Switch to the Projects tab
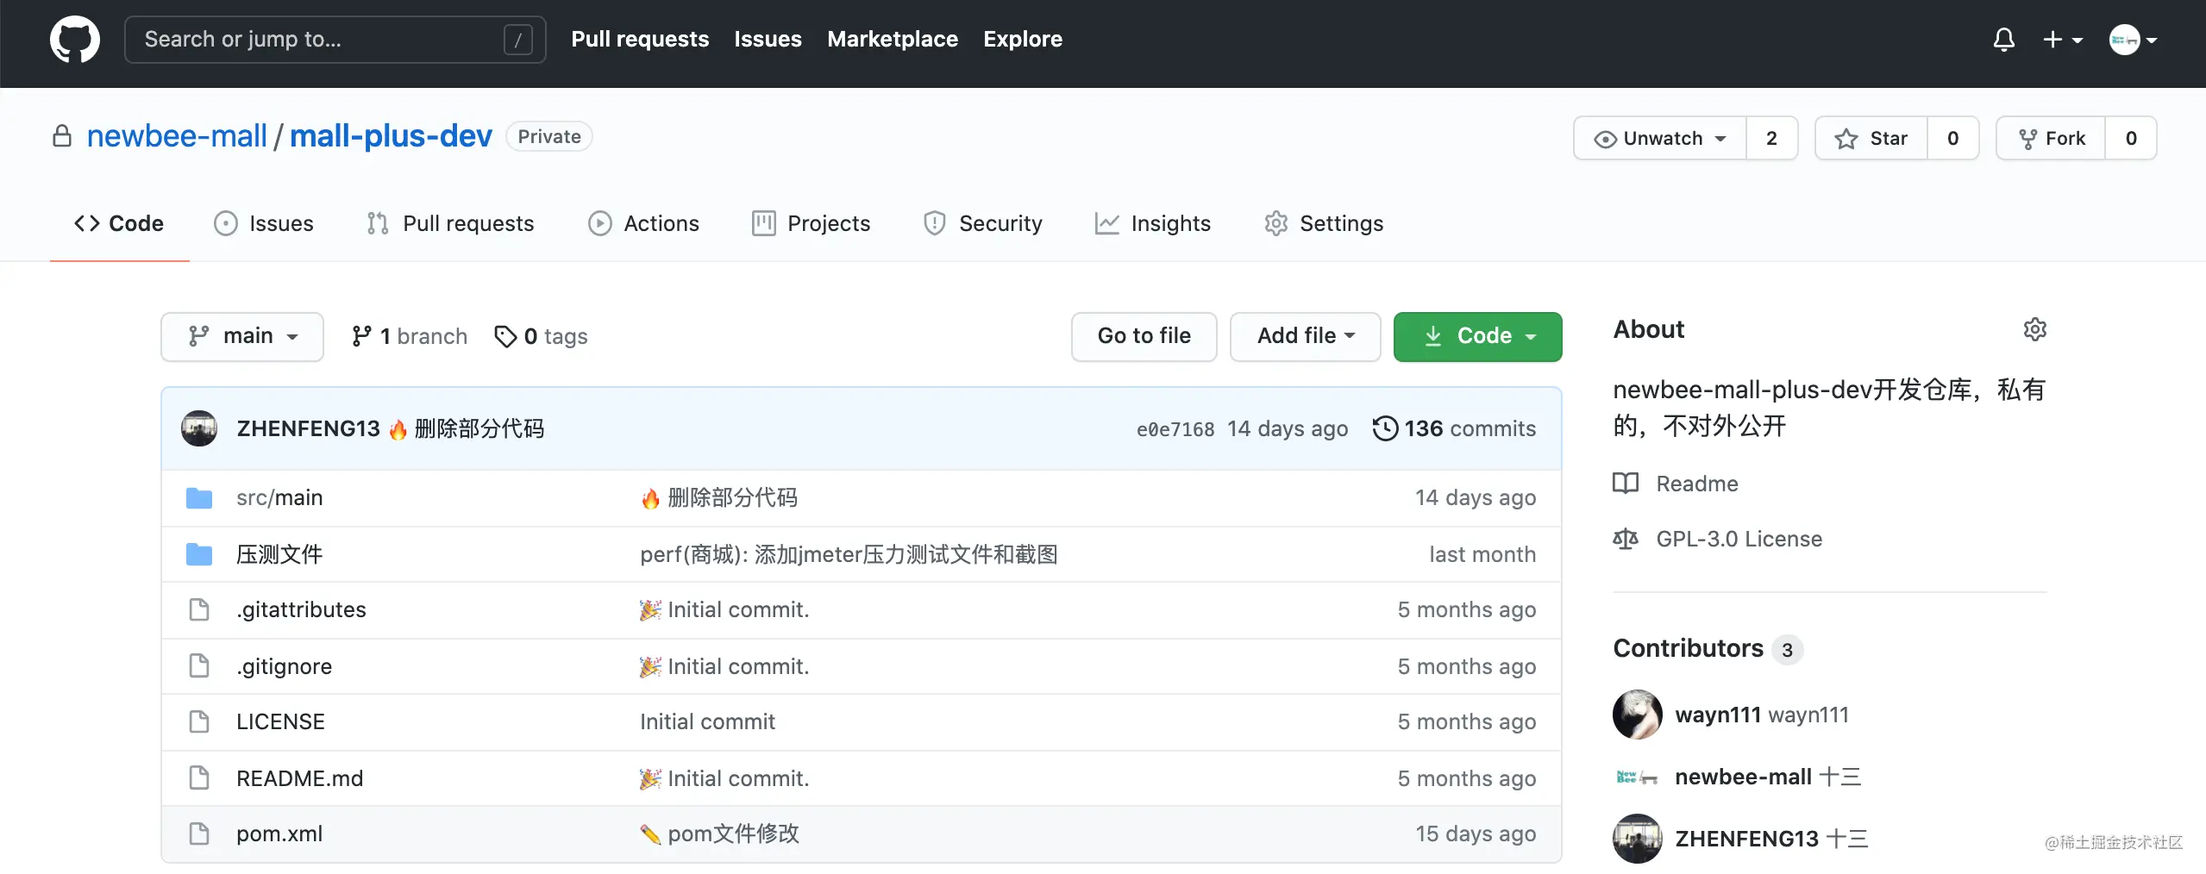 (x=811, y=223)
